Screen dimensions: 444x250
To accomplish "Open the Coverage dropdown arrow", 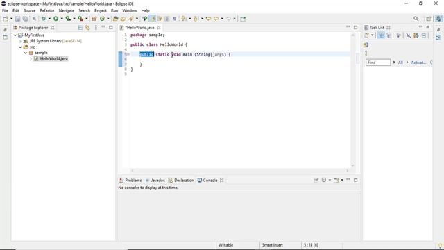I will [x=74, y=19].
